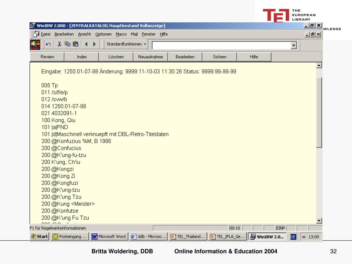
Task: Click the Review button
Action: (x=47, y=57)
